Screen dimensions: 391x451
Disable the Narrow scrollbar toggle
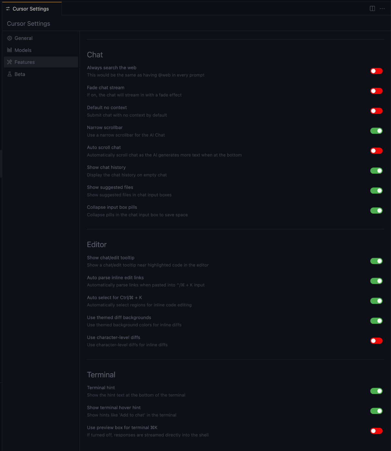pyautogui.click(x=376, y=131)
